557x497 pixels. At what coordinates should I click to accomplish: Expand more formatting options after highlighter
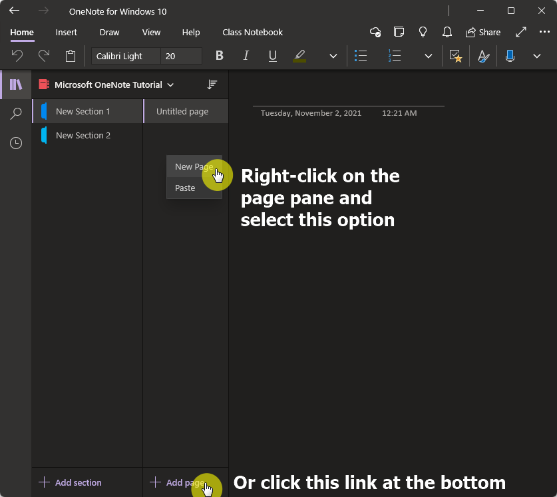(333, 56)
